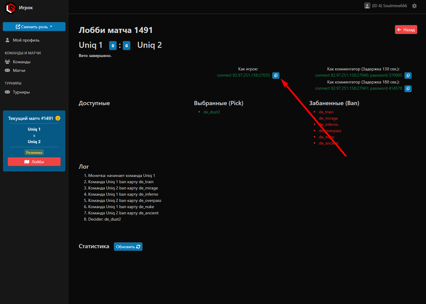Open "Матчи" in sidebar
Viewport: 426px width, 304px height.
click(x=19, y=70)
